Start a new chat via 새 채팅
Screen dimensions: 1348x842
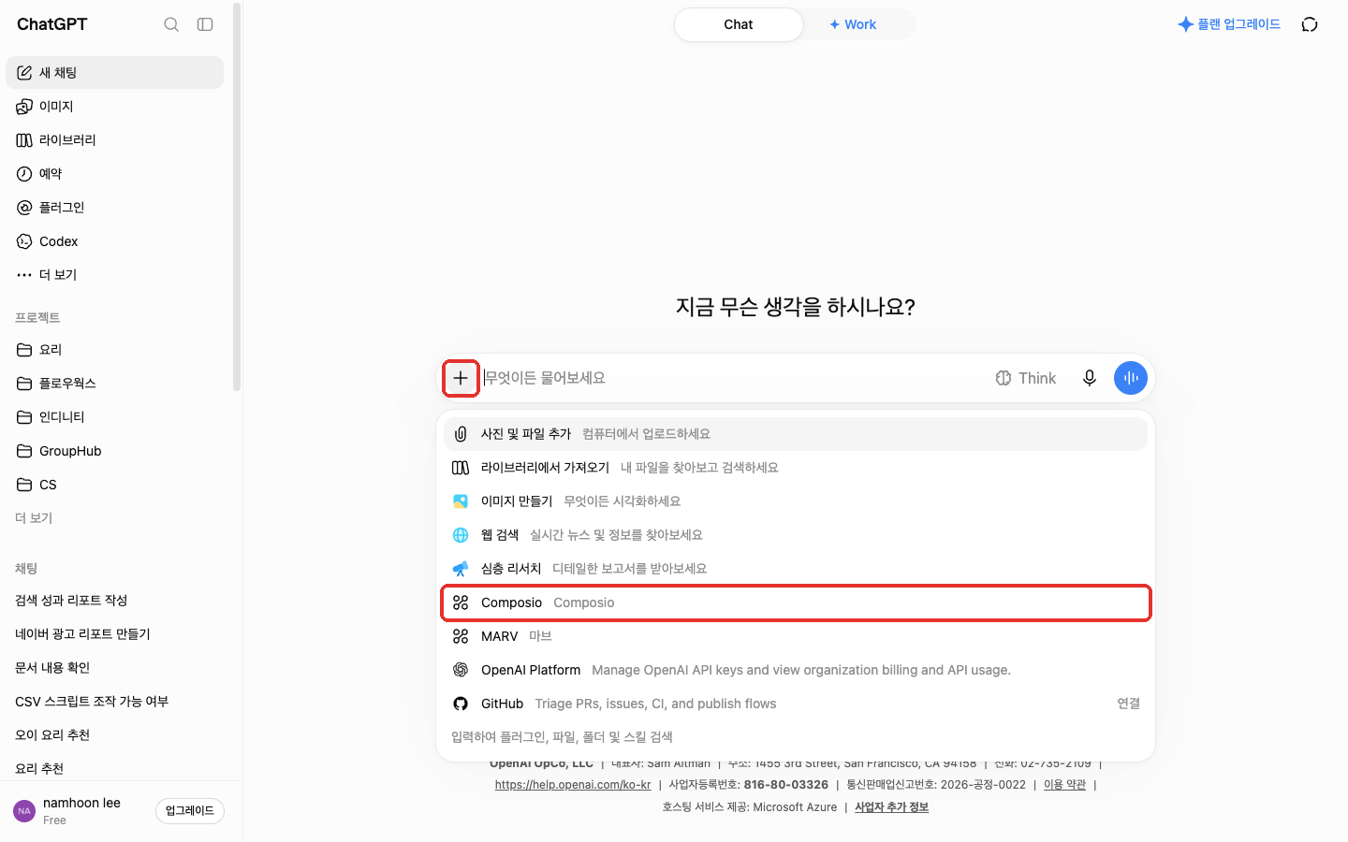114,73
